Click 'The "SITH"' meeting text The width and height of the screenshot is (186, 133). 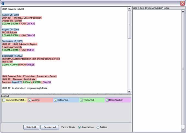[7, 62]
